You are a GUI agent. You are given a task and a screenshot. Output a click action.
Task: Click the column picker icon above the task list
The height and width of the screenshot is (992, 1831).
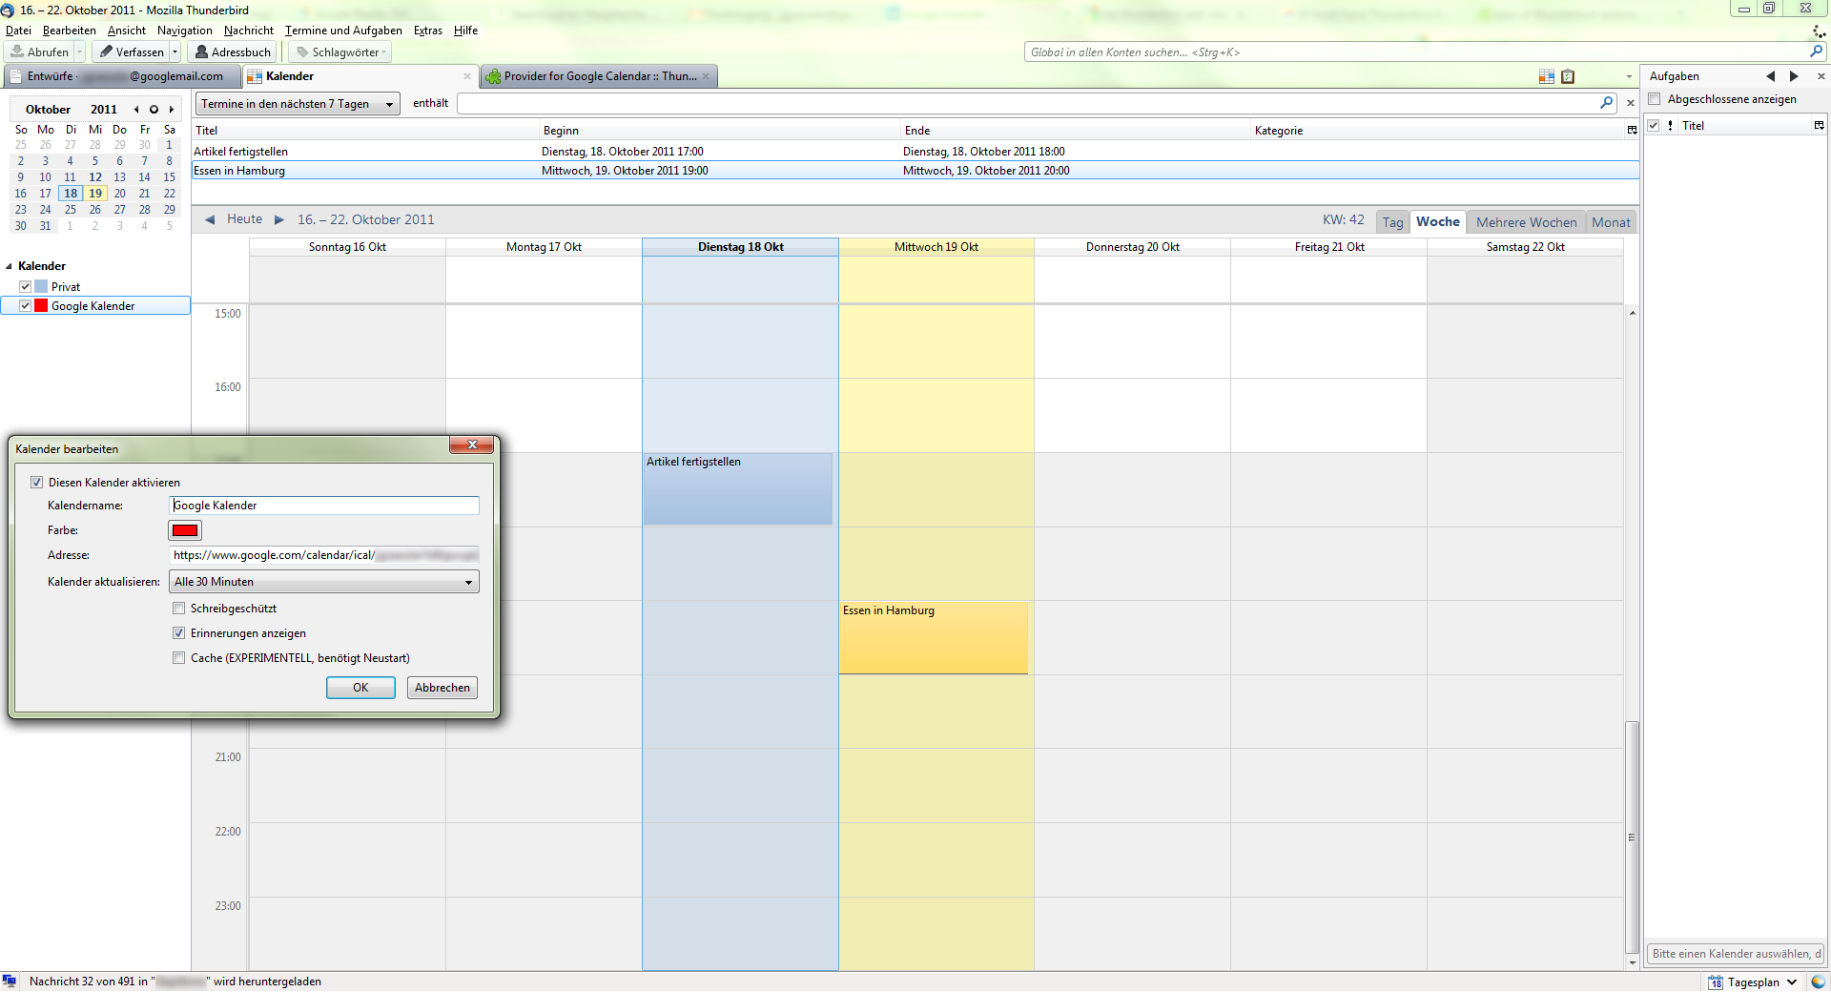click(1818, 125)
